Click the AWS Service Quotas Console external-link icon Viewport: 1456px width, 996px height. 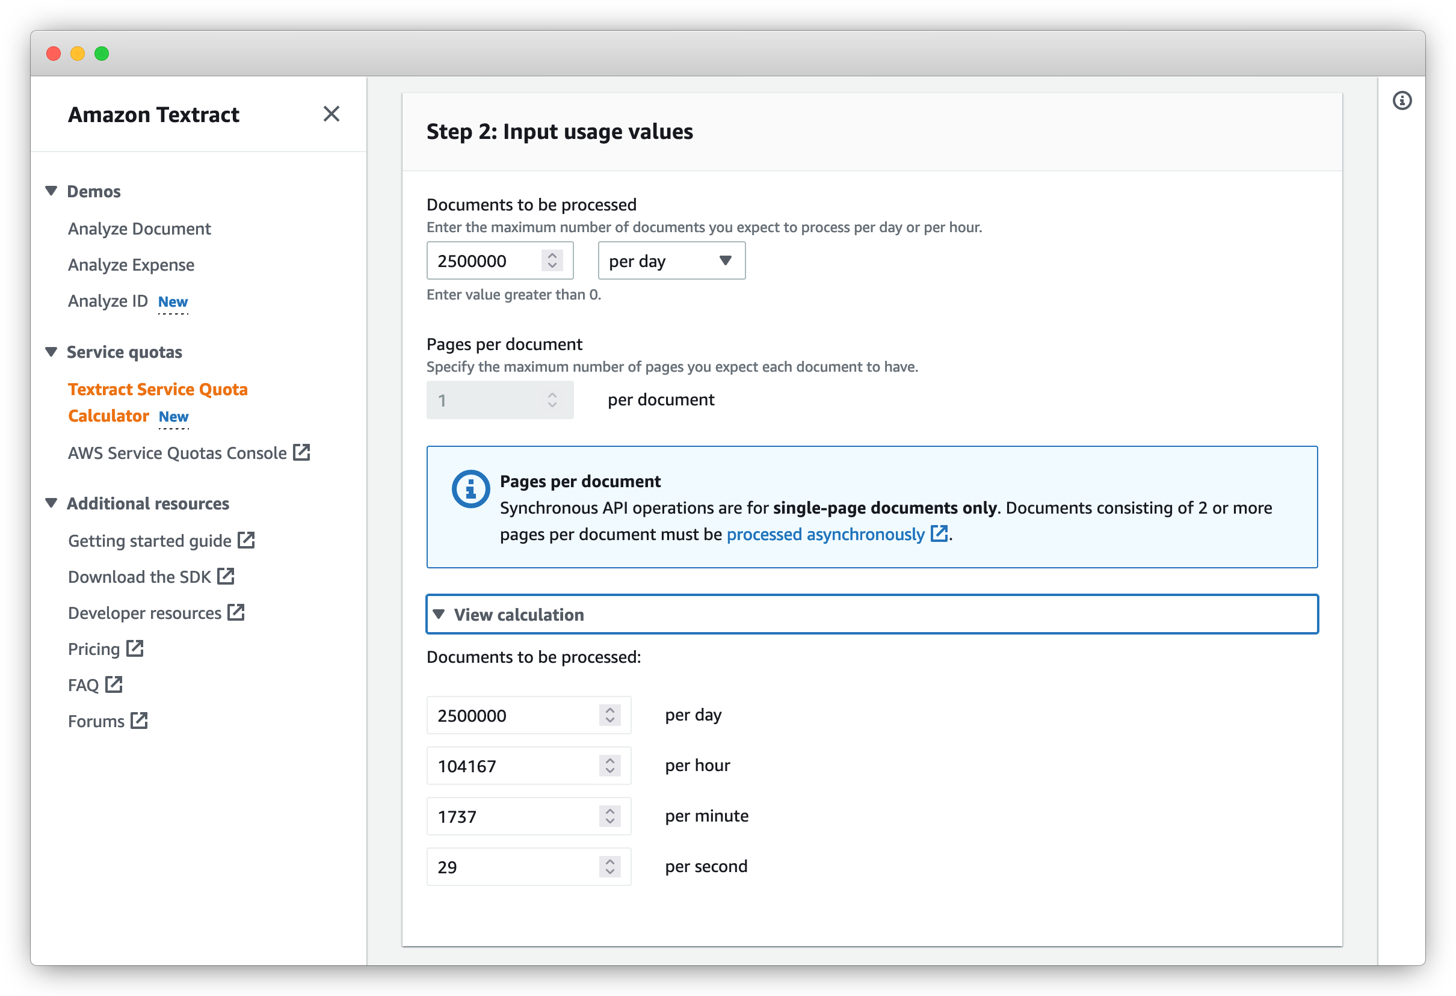click(x=301, y=452)
